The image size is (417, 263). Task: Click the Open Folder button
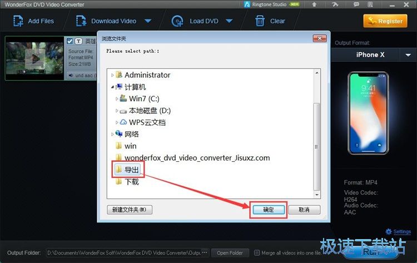[x=230, y=252]
